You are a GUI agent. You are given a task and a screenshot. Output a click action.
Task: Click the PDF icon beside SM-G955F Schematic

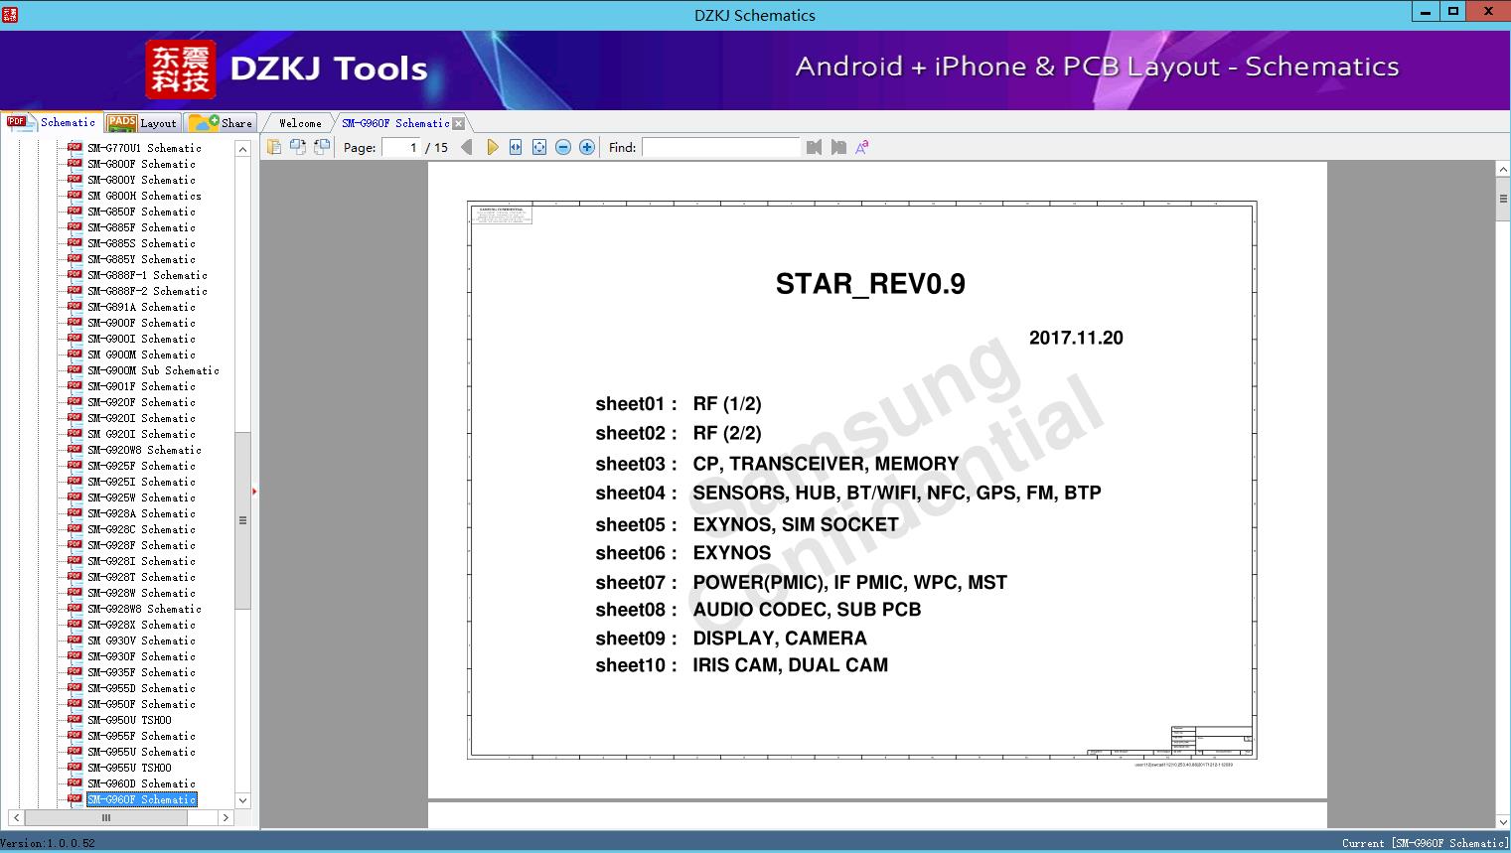click(75, 735)
